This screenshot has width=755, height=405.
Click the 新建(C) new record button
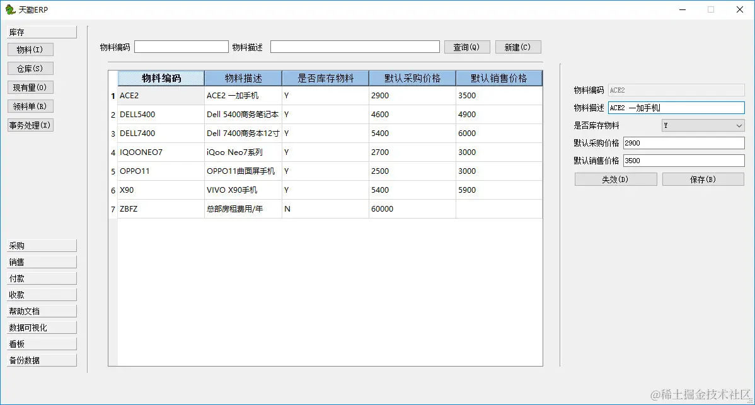tap(517, 47)
